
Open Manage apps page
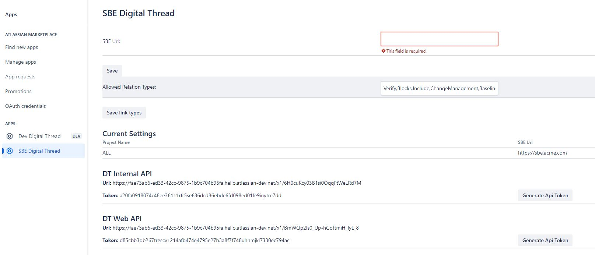21,62
